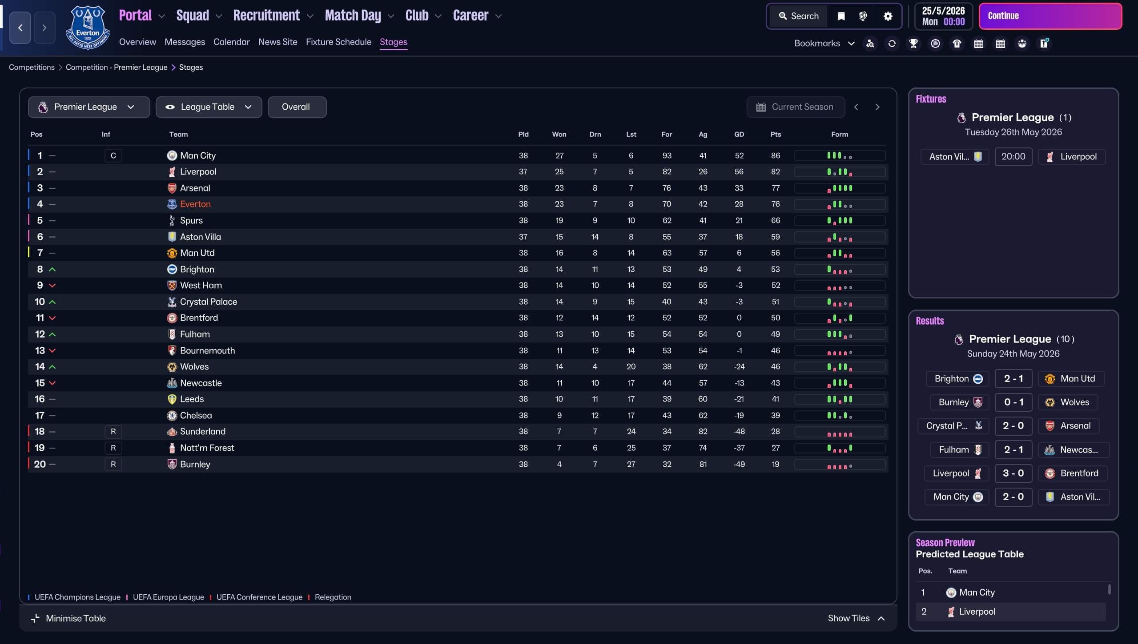The image size is (1138, 644).
Task: Toggle the Overall table filter
Action: pyautogui.click(x=297, y=107)
